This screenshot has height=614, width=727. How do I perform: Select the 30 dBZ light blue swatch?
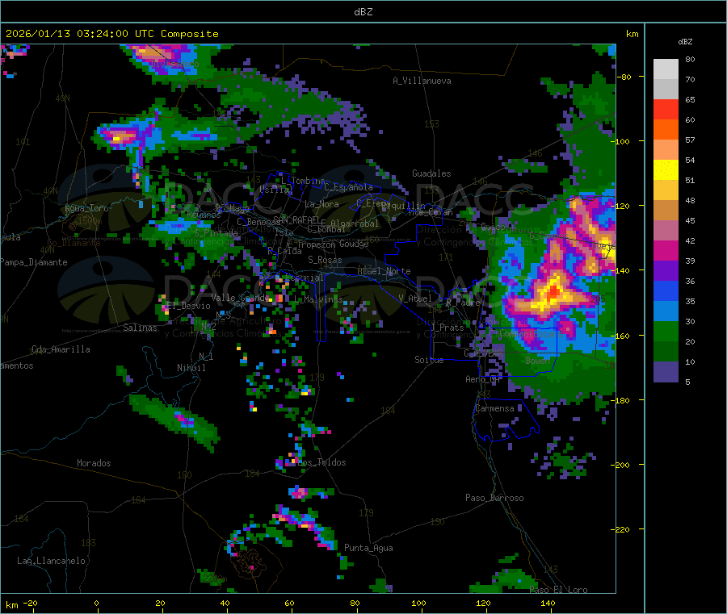pos(666,311)
